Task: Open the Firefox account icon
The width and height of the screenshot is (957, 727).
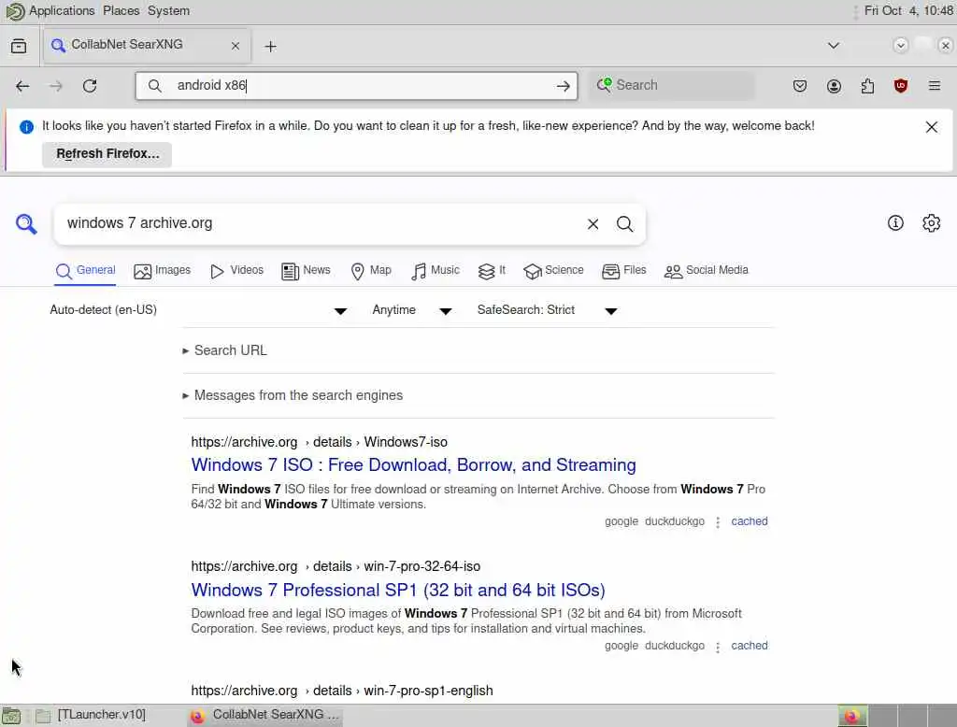Action: click(834, 86)
